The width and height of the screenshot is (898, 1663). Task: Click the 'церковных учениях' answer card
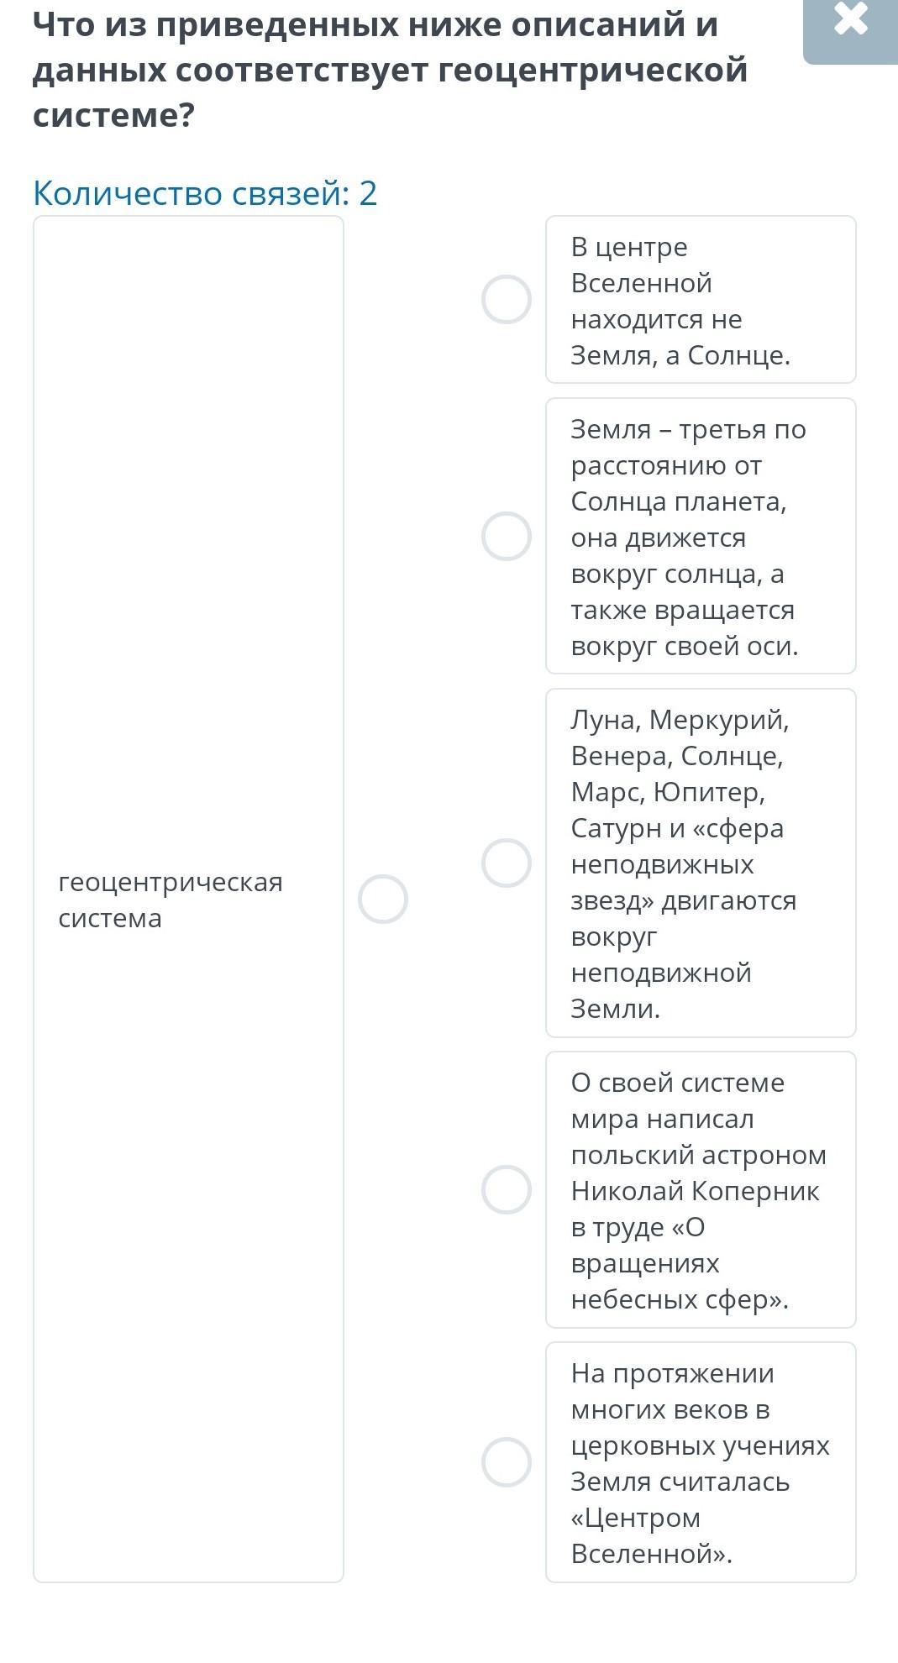pos(701,1462)
